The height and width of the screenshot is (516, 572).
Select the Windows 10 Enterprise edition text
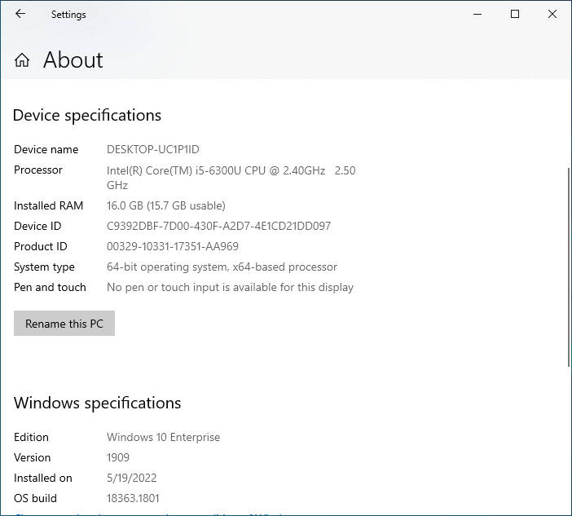163,437
